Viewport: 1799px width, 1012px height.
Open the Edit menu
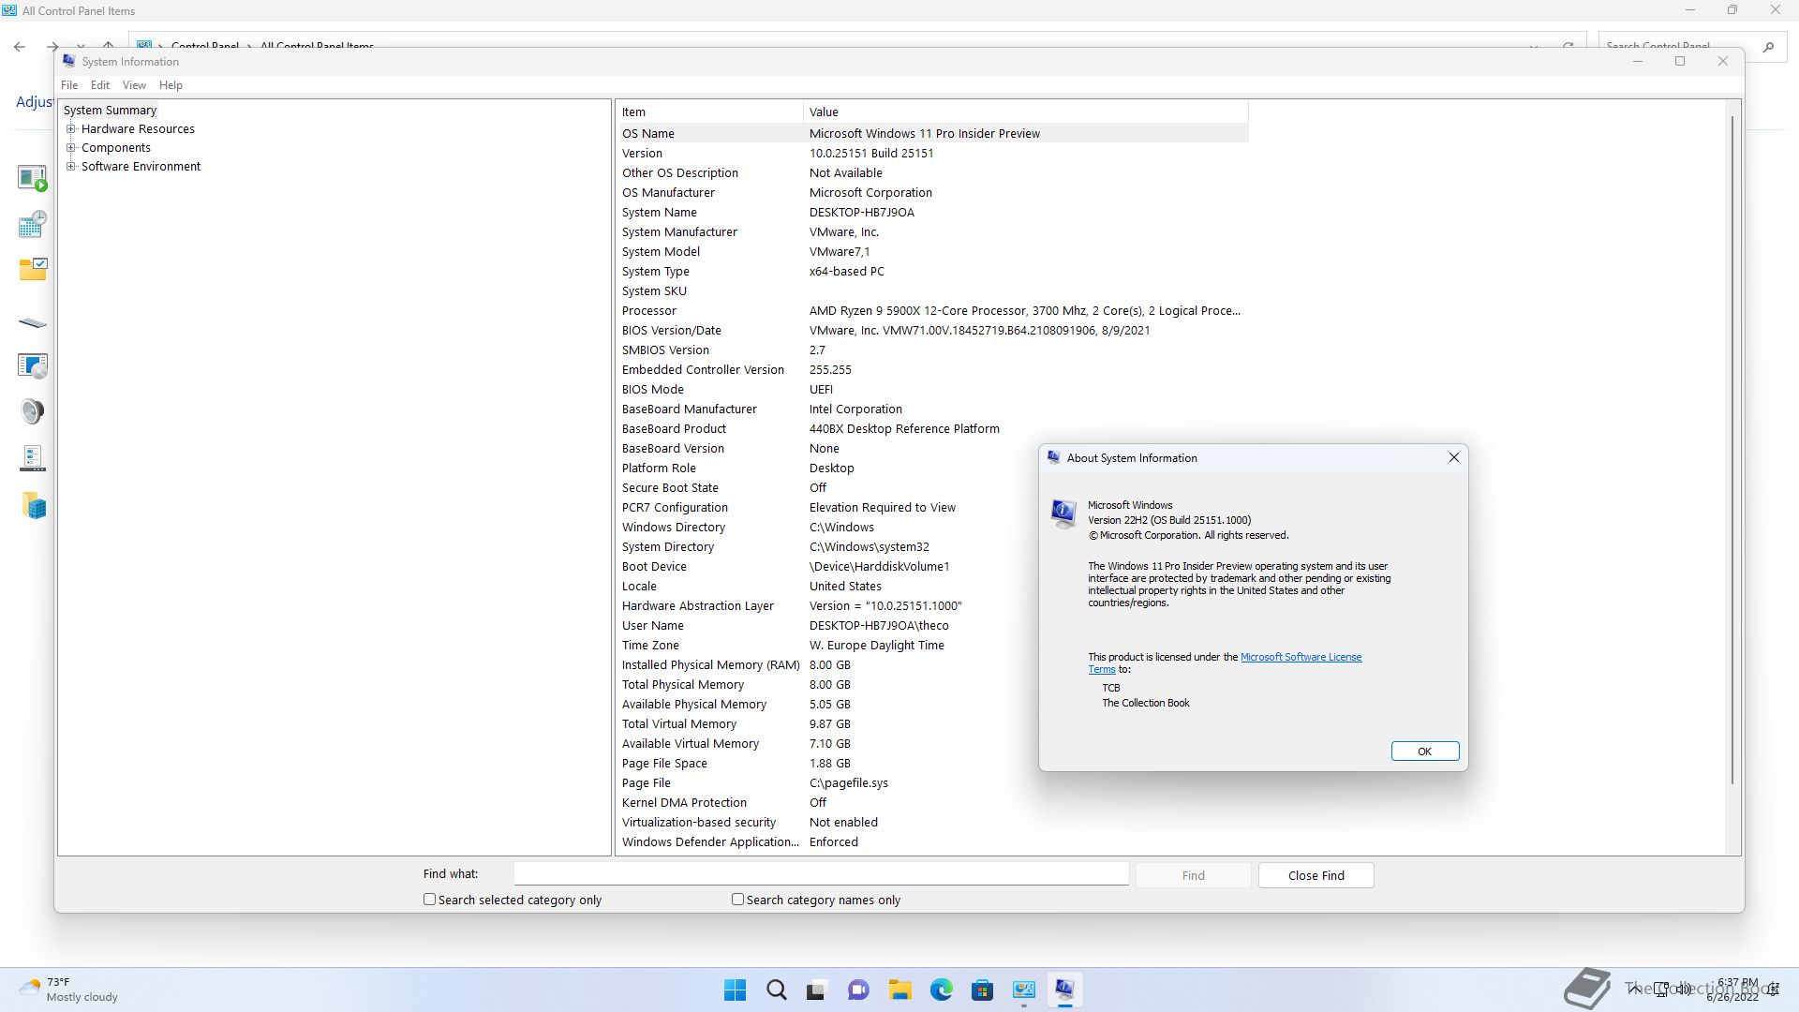[x=100, y=85]
